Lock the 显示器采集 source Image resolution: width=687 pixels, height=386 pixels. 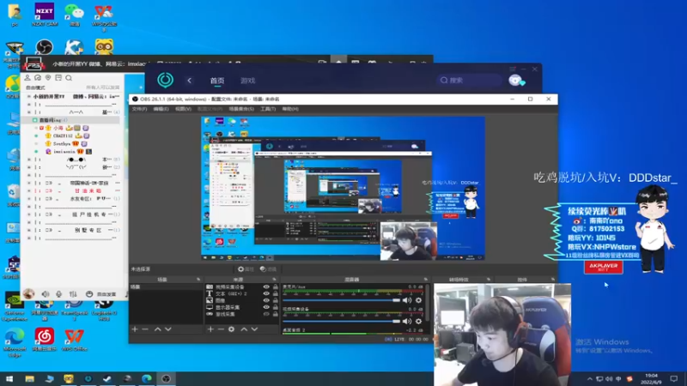click(x=275, y=307)
